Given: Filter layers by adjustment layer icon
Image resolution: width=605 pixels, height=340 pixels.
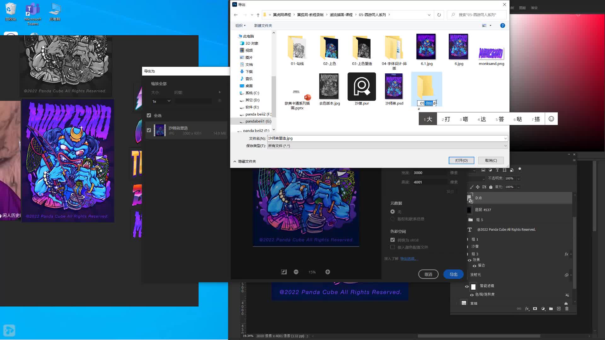Looking at the screenshot, I should click(490, 170).
